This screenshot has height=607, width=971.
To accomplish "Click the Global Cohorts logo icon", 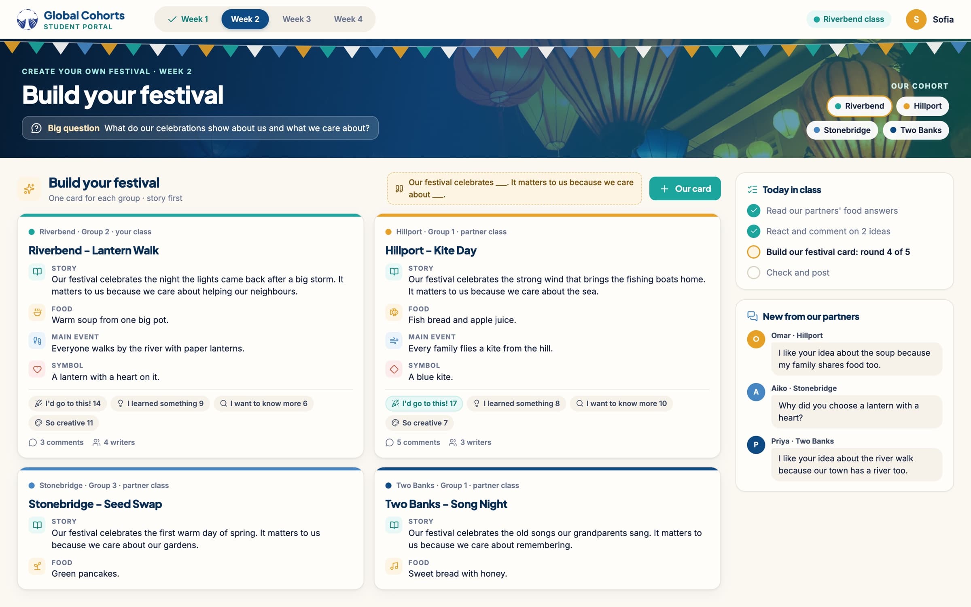I will [x=27, y=19].
